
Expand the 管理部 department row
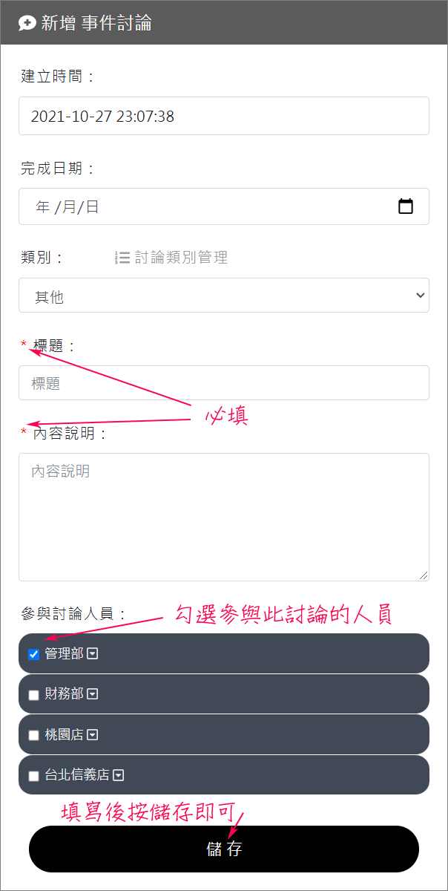[x=224, y=653]
